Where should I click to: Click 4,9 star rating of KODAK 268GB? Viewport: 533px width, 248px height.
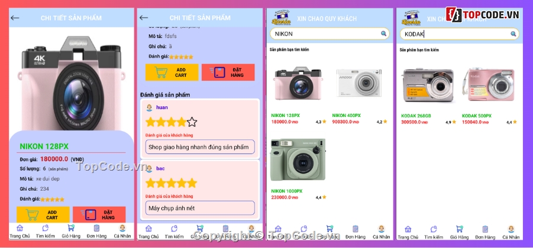pos(451,122)
